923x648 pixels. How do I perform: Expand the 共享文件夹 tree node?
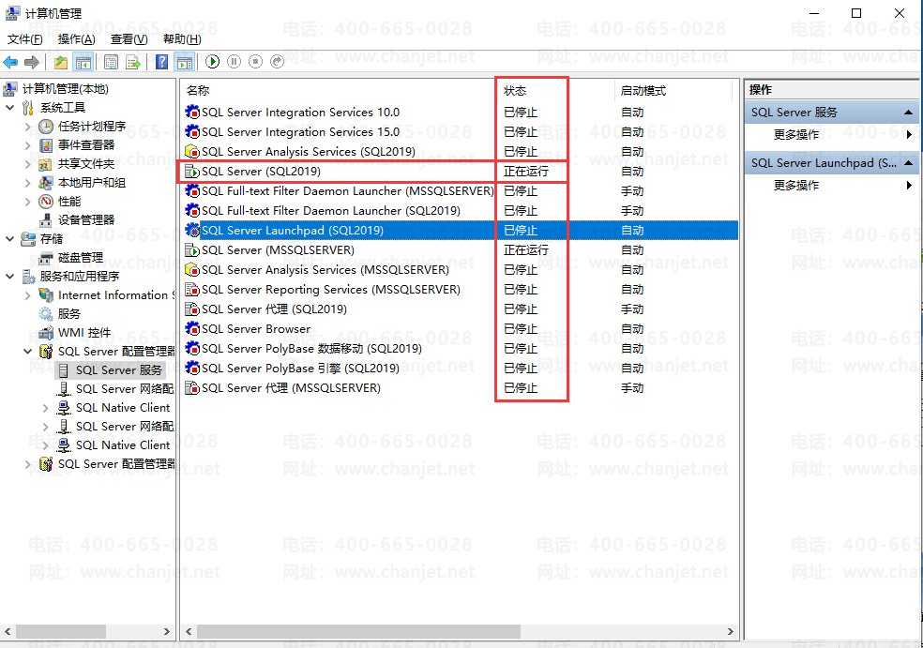[x=27, y=164]
